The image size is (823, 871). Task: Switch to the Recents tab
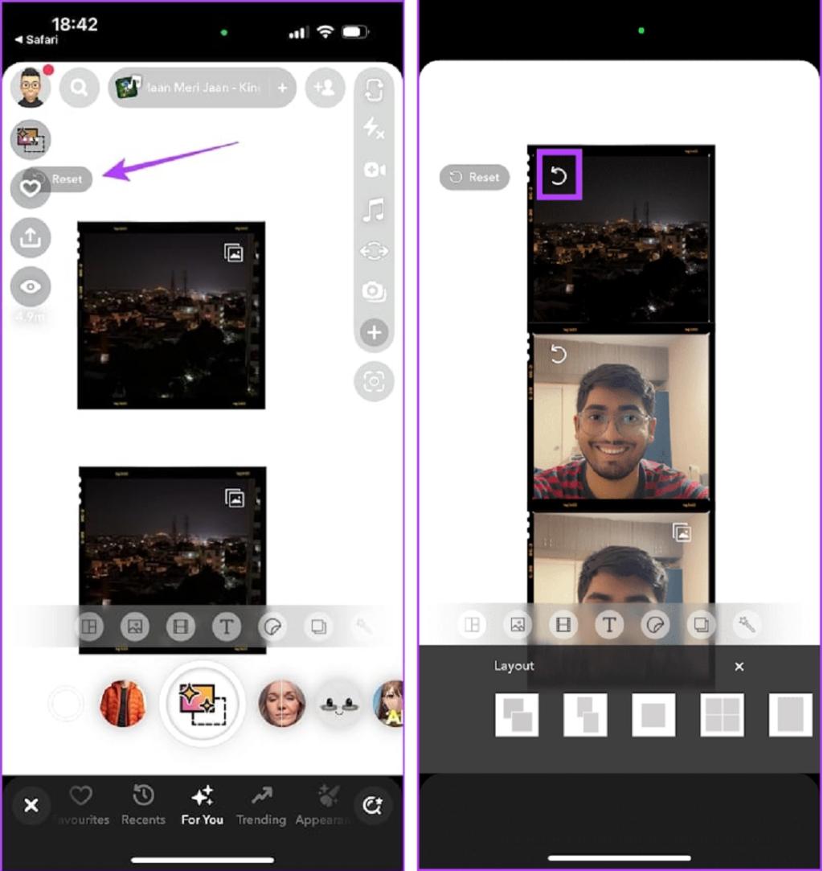(x=143, y=805)
